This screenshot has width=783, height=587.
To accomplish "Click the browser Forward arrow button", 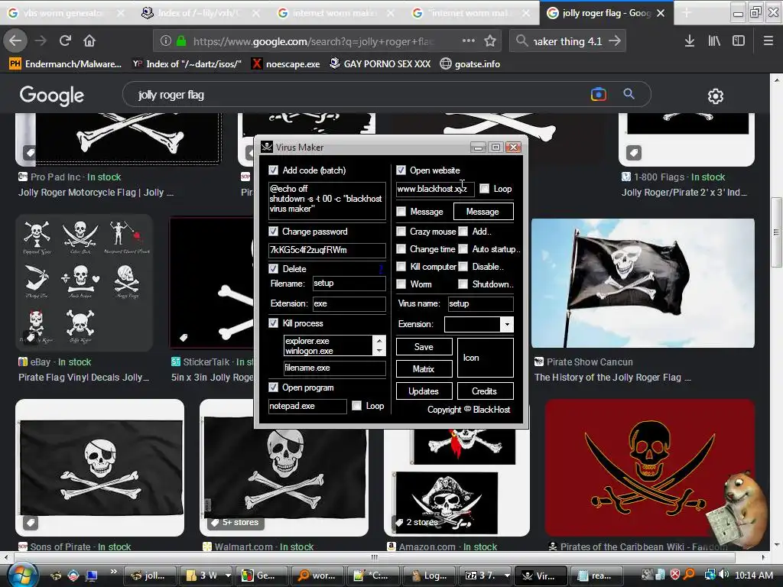I will coord(41,41).
